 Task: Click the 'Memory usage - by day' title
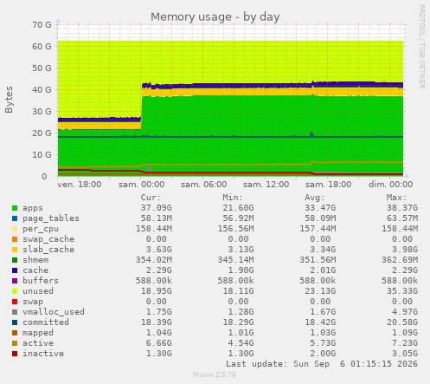point(215,17)
